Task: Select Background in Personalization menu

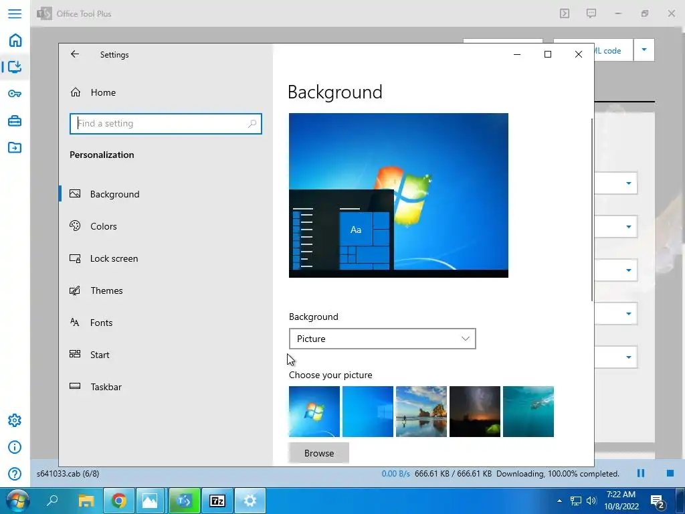Action: coord(166,194)
